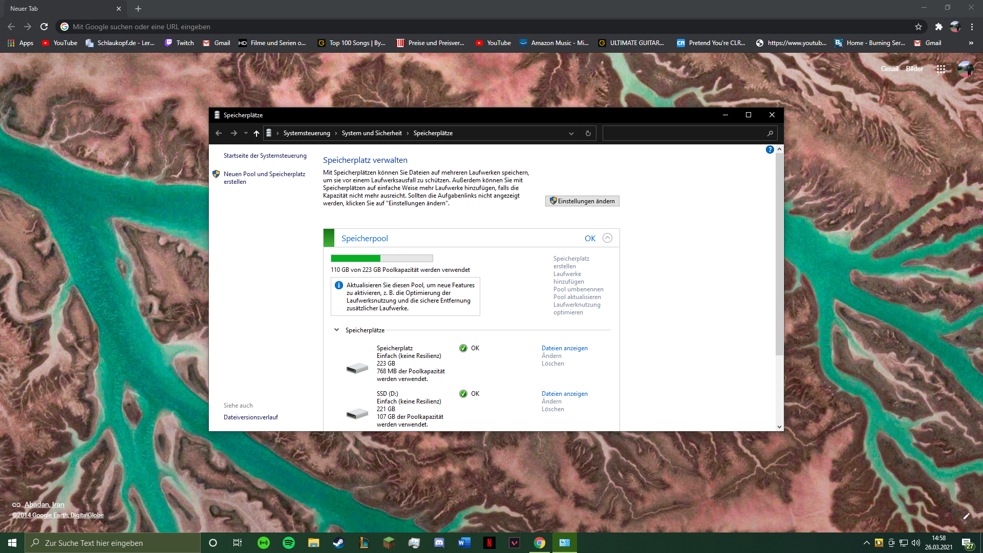Viewport: 983px width, 553px height.
Task: Open Discord from the taskbar
Action: (x=439, y=543)
